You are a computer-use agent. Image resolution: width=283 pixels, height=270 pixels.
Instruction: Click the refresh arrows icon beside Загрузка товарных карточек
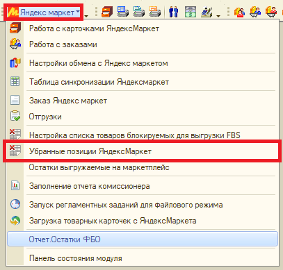(x=15, y=220)
